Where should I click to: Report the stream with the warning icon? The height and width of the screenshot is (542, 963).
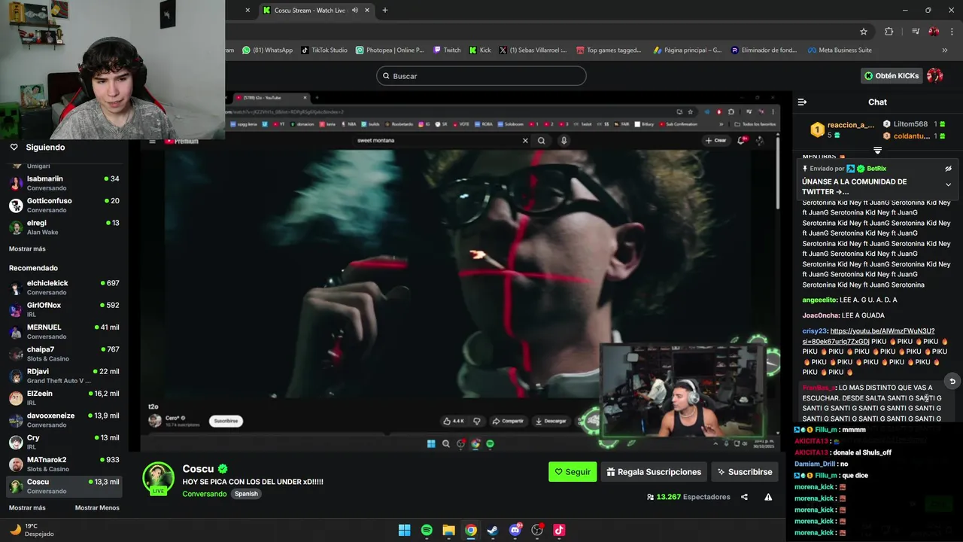768,497
